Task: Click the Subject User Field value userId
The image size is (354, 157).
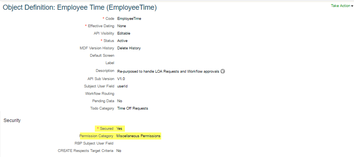Action: [x=122, y=86]
